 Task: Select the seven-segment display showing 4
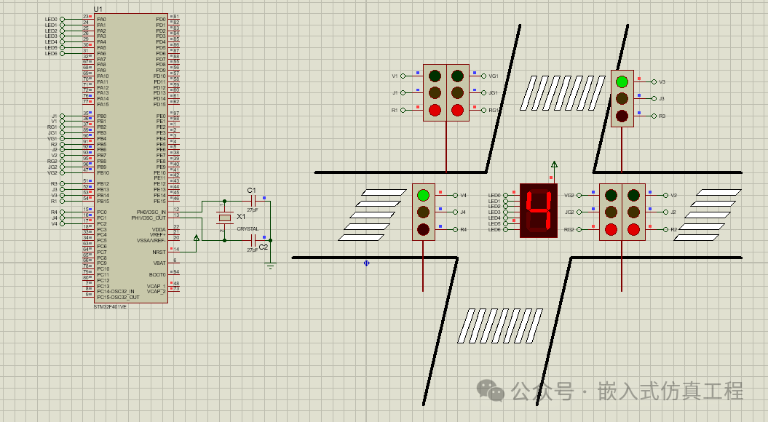click(x=538, y=211)
